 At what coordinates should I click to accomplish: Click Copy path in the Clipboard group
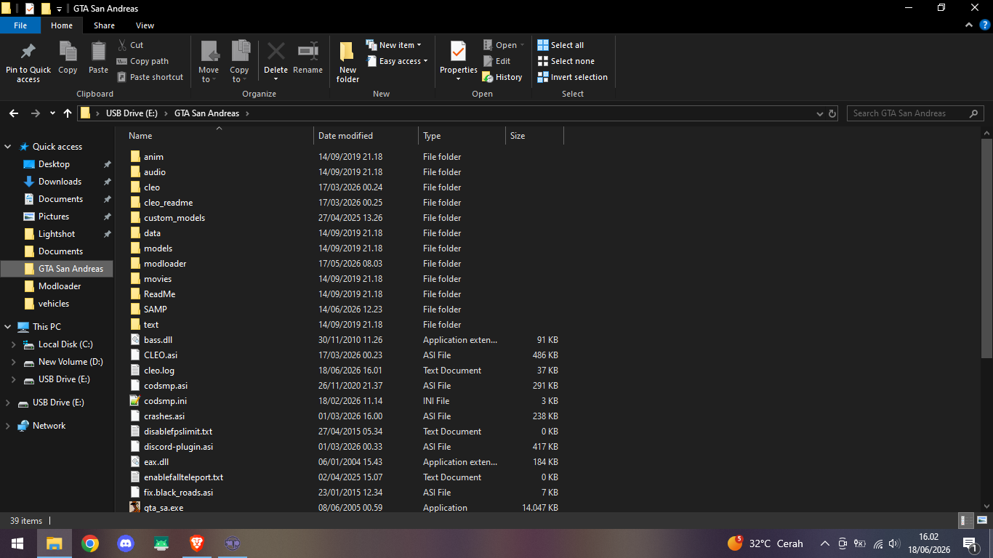[142, 61]
